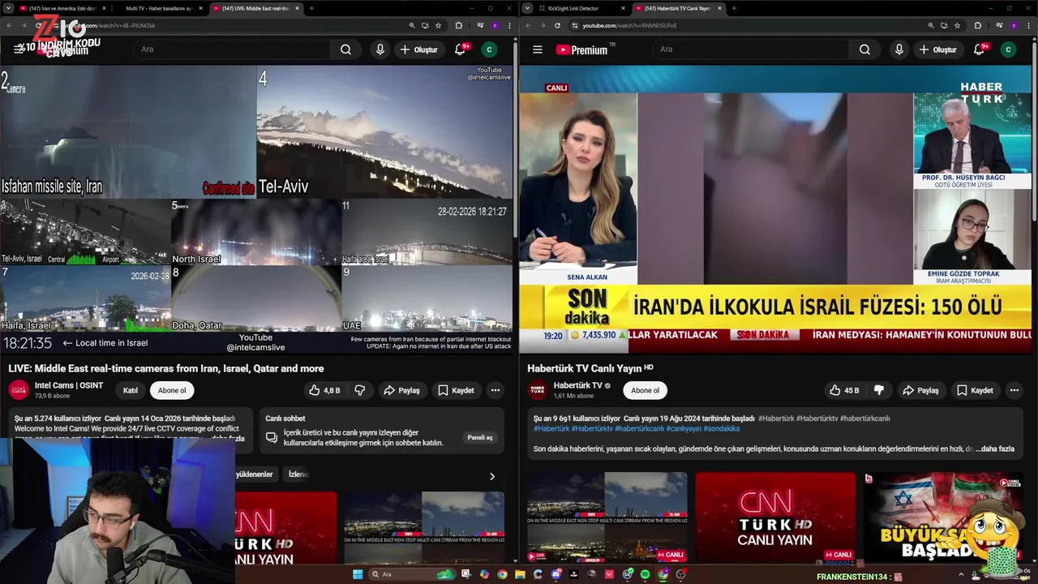
Task: Dislike the Habertürk TV live video
Action: (878, 390)
